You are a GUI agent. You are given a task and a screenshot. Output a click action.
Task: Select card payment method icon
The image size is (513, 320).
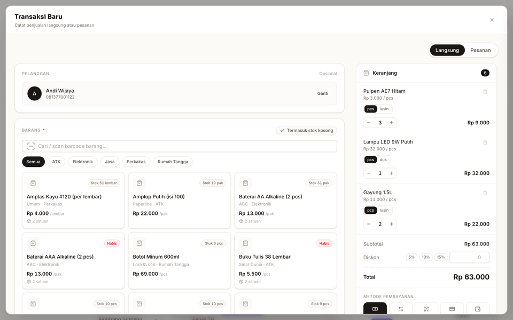point(452,309)
